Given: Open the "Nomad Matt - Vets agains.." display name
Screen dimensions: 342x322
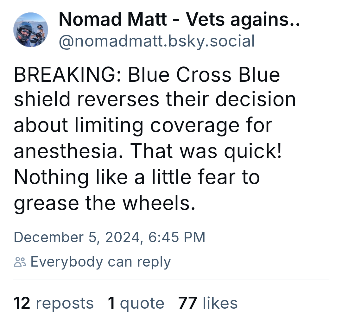Looking at the screenshot, I should point(179,19).
